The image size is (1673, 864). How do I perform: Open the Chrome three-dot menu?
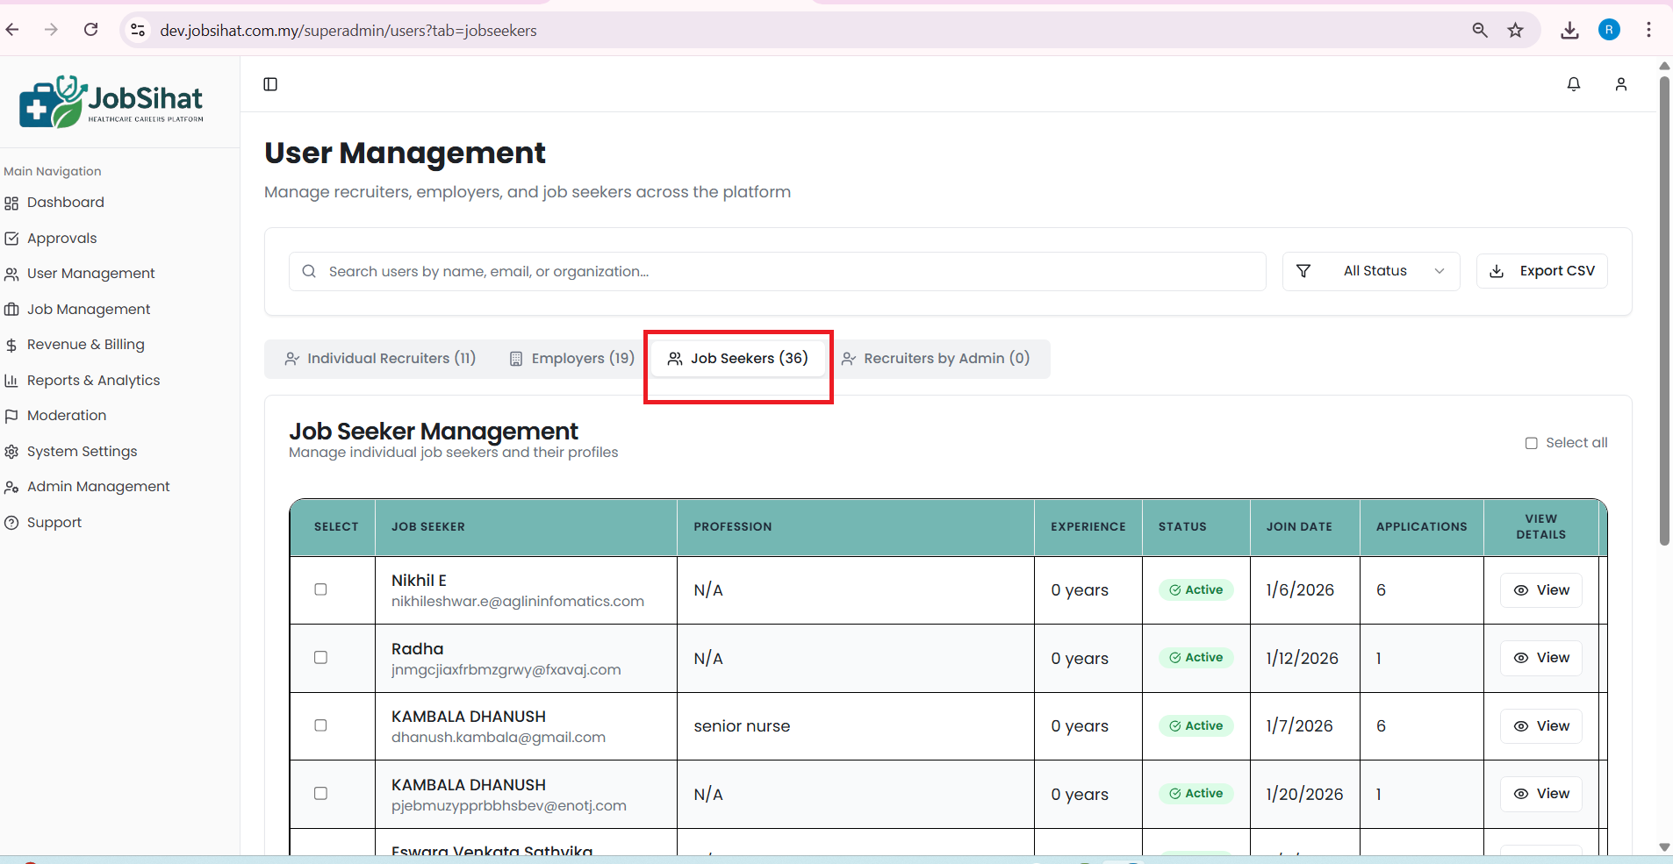[1648, 31]
